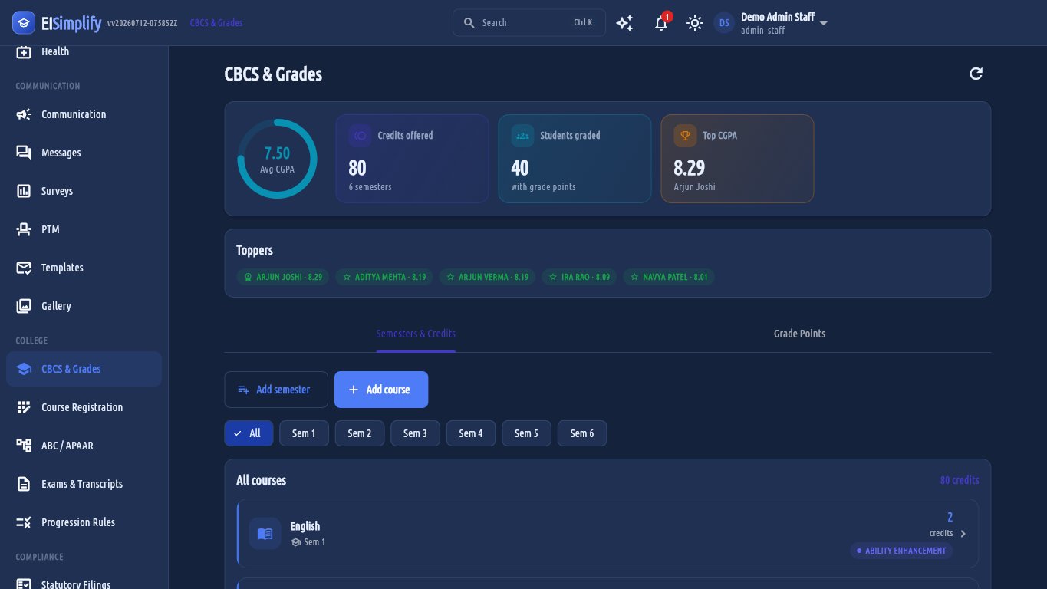Viewport: 1047px width, 589px height.
Task: Expand the Demo Admin Staff account menu arrow
Action: click(x=824, y=23)
